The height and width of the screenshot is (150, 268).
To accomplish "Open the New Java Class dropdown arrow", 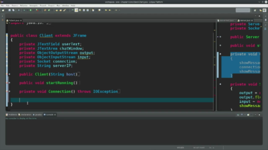I will (x=52, y=10).
